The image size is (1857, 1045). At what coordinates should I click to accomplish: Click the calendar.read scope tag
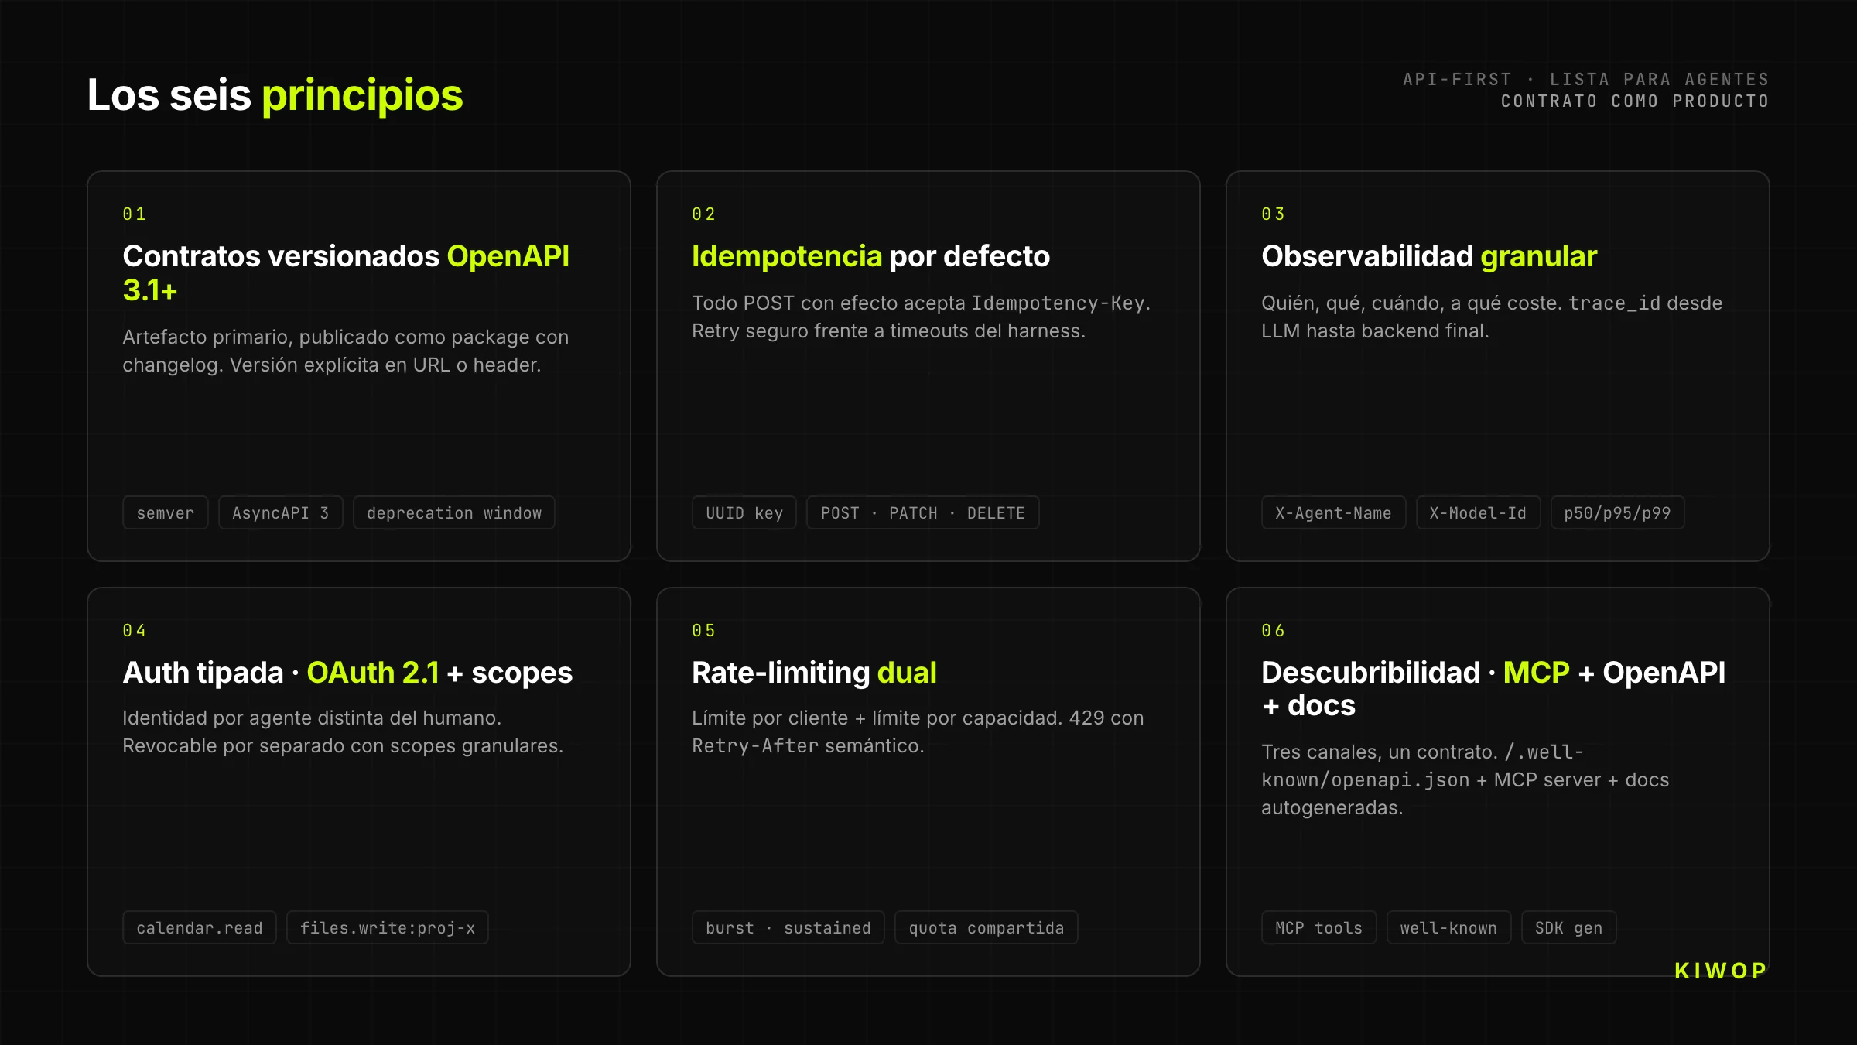[x=199, y=927]
